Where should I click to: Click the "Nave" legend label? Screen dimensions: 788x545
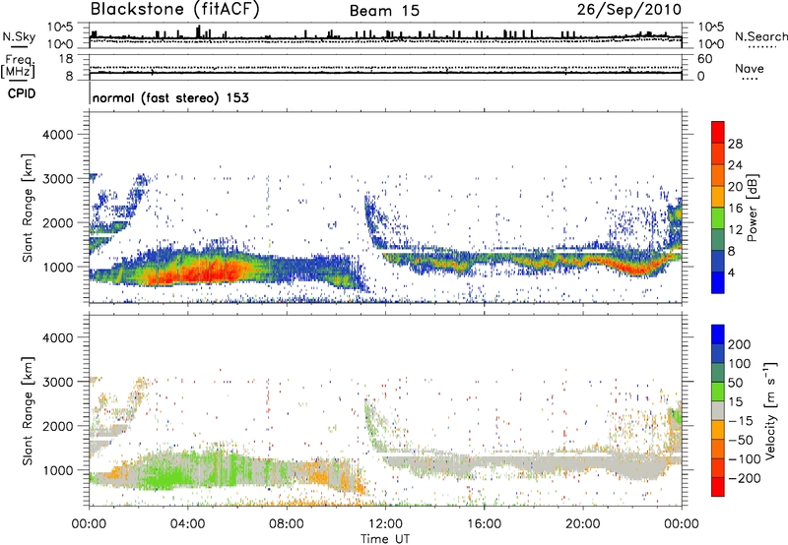(750, 69)
